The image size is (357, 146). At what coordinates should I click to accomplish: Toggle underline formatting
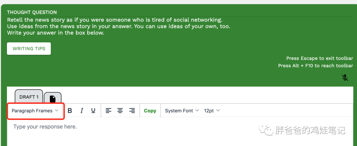pos(93,111)
